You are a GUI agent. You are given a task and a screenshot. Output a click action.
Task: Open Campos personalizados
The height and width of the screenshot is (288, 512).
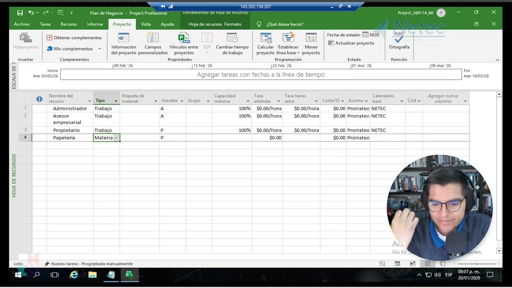[x=153, y=44]
